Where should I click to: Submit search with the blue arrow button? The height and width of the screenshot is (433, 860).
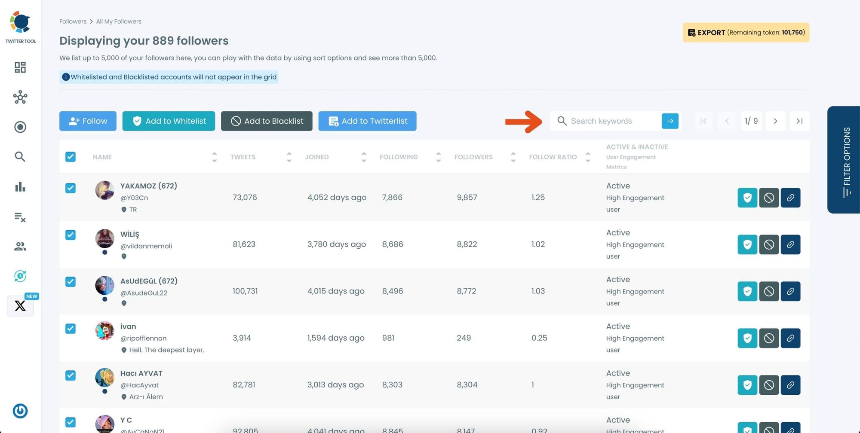point(670,121)
